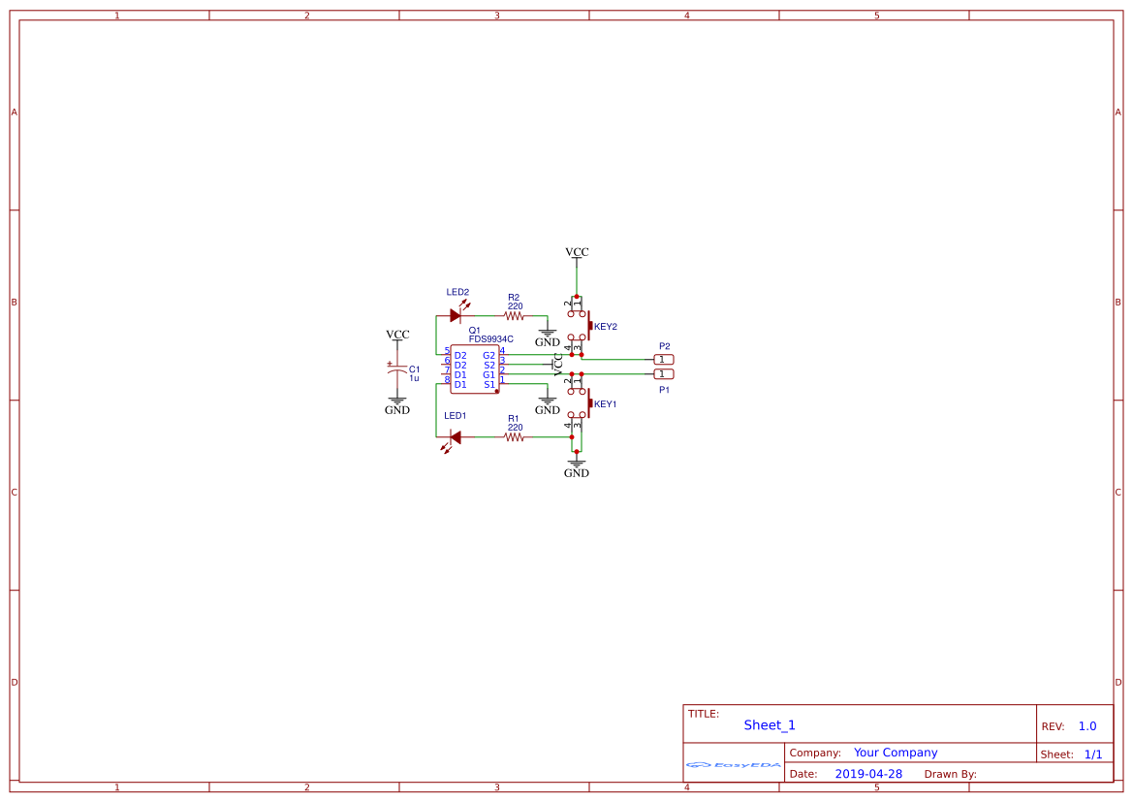Image resolution: width=1133 pixels, height=802 pixels.
Task: Click the sheet number 1/1
Action: pos(1093,755)
